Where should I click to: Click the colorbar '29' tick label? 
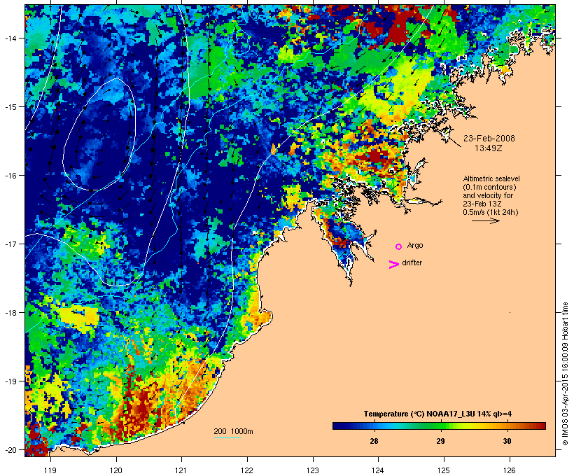point(440,441)
